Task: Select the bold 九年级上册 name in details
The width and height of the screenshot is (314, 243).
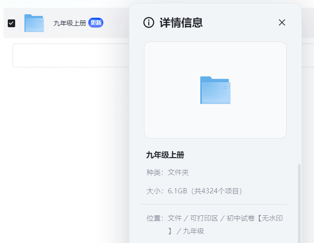Action: (165, 155)
